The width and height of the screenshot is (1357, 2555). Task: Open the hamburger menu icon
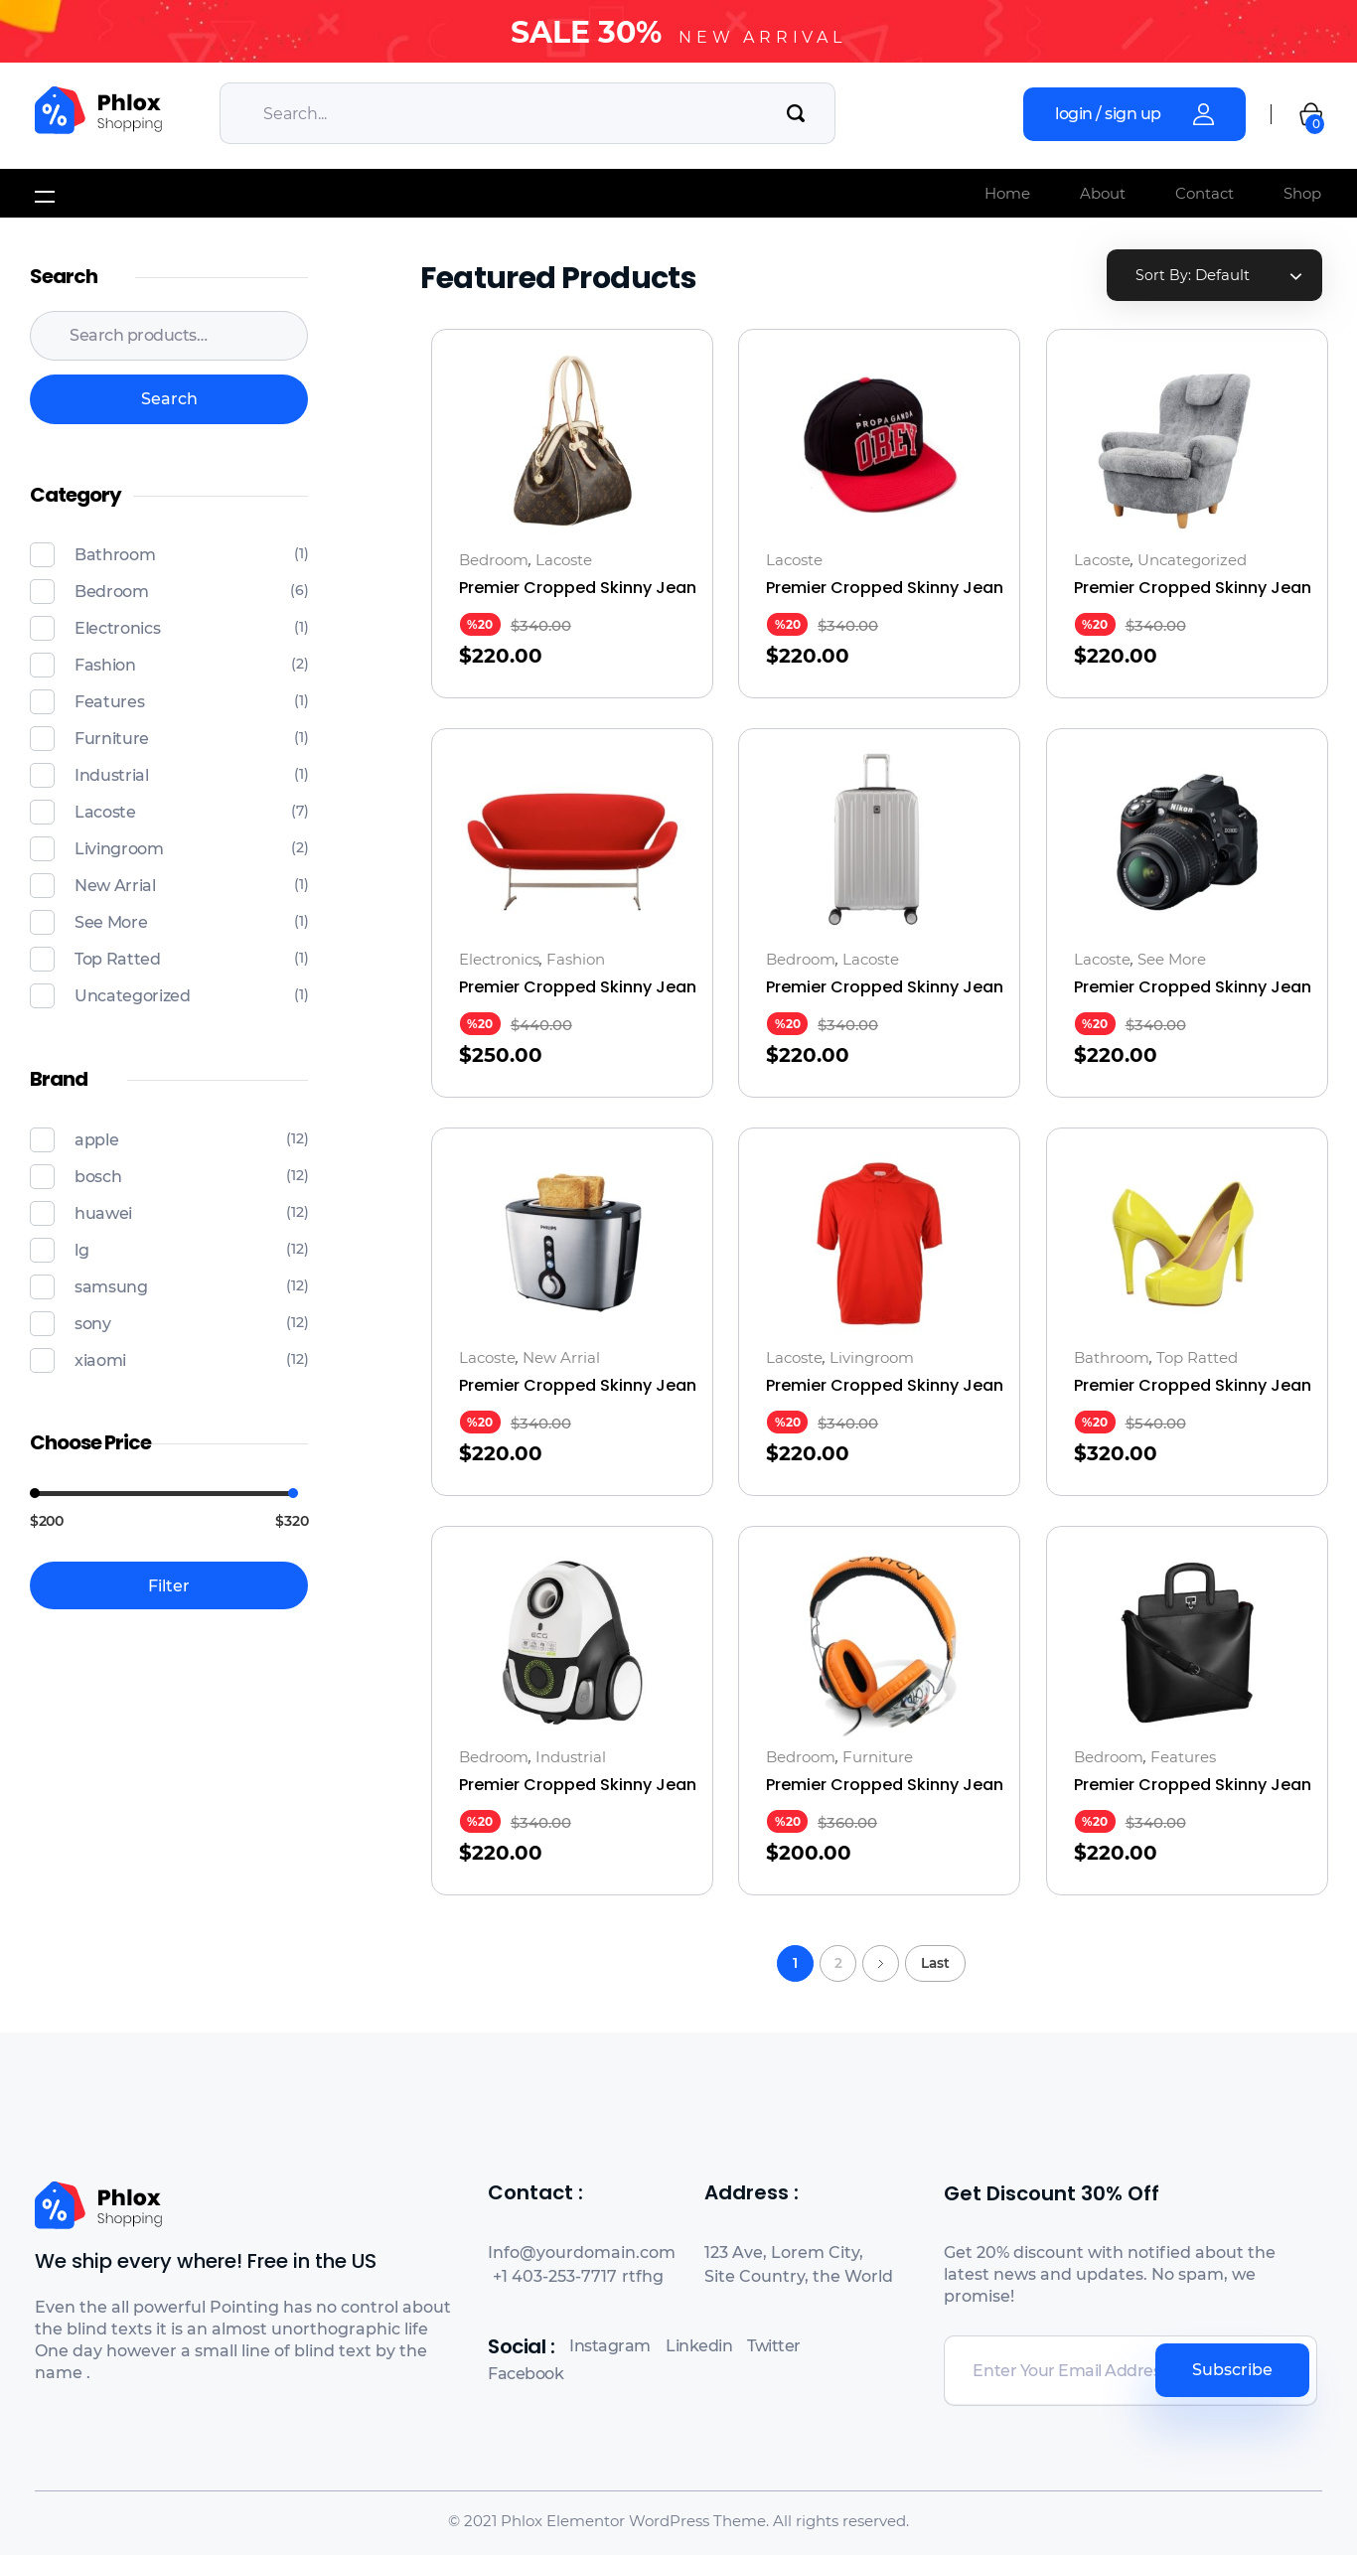45,196
